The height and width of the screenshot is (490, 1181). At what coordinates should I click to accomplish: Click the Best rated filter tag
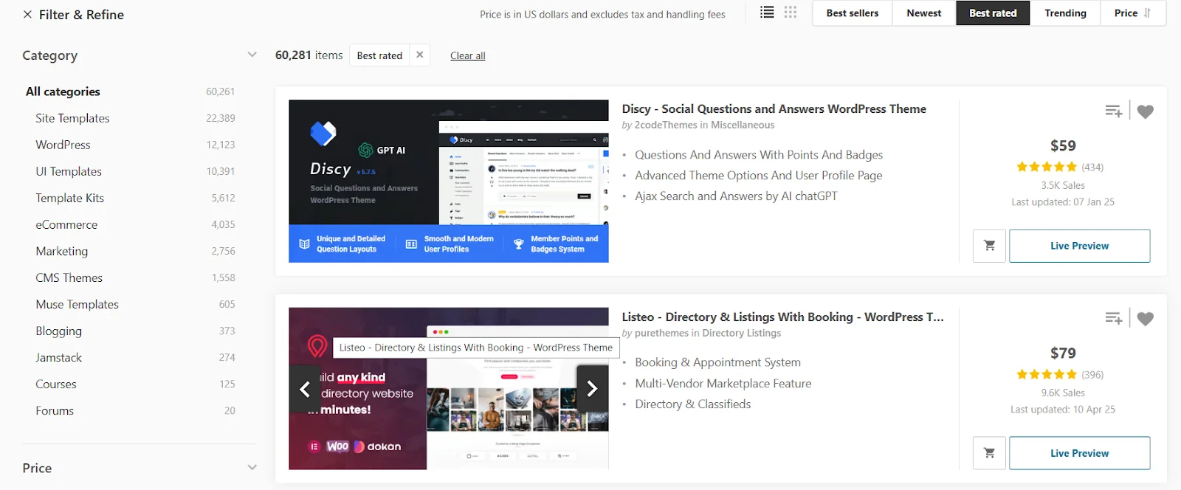[x=379, y=55]
